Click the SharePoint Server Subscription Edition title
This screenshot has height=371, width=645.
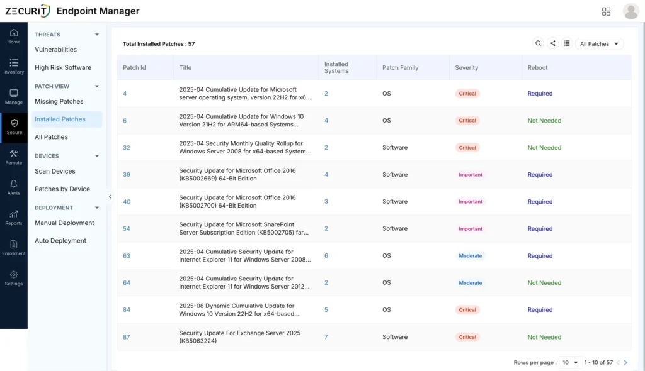(x=244, y=229)
